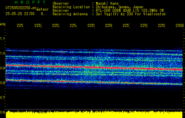Click observer name Masaki Kano
The height and width of the screenshot is (118, 185).
[x=107, y=3]
